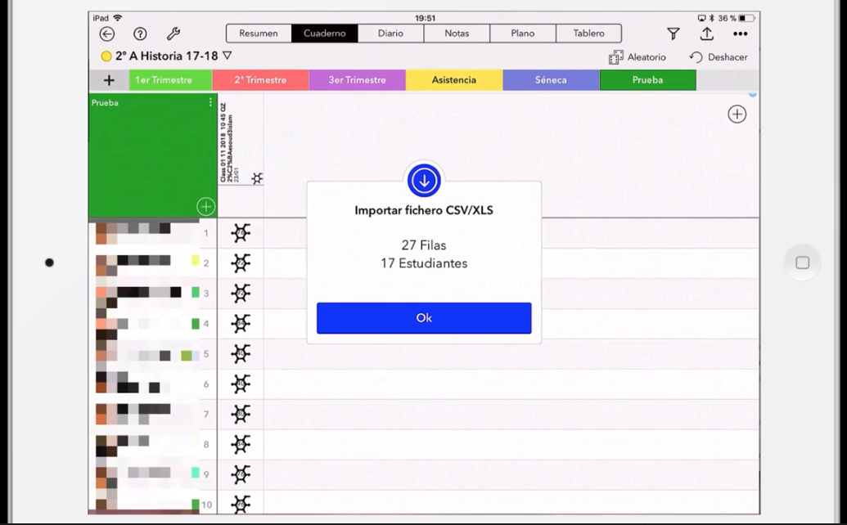Image resolution: width=847 pixels, height=525 pixels.
Task: Open the 1er Trimestre tab
Action: pos(164,80)
